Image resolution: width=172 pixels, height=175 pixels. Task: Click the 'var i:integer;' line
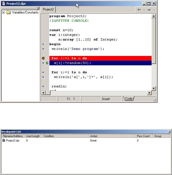[65, 35]
